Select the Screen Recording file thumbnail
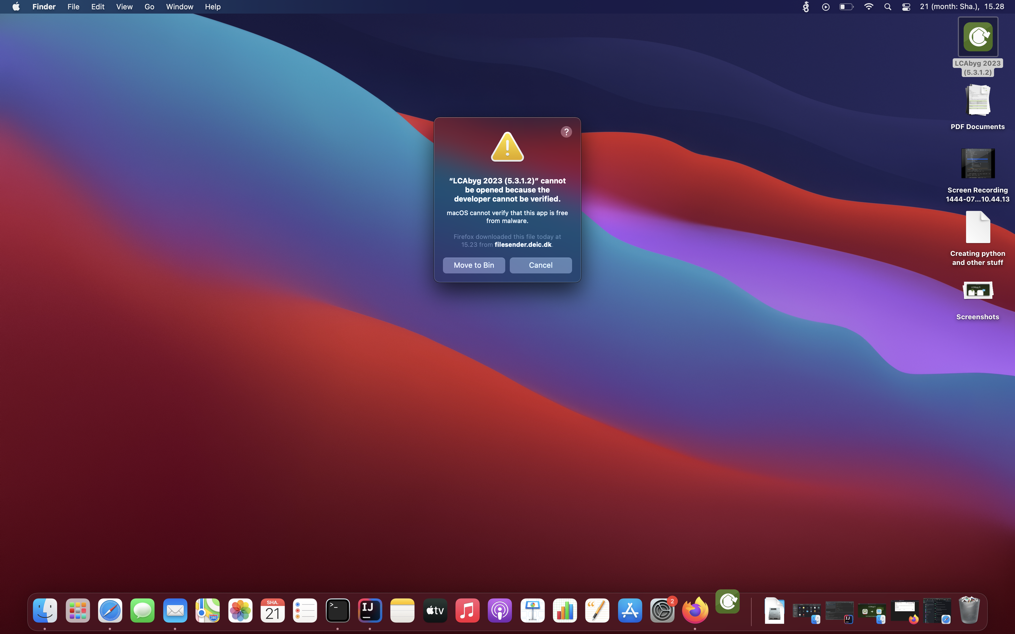Image resolution: width=1015 pixels, height=634 pixels. click(978, 164)
